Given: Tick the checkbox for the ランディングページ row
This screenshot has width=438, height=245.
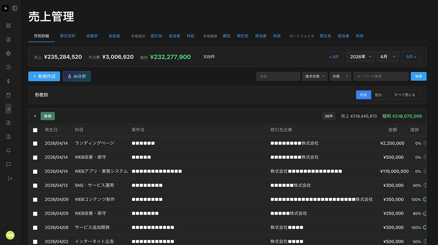Looking at the screenshot, I should [x=35, y=143].
